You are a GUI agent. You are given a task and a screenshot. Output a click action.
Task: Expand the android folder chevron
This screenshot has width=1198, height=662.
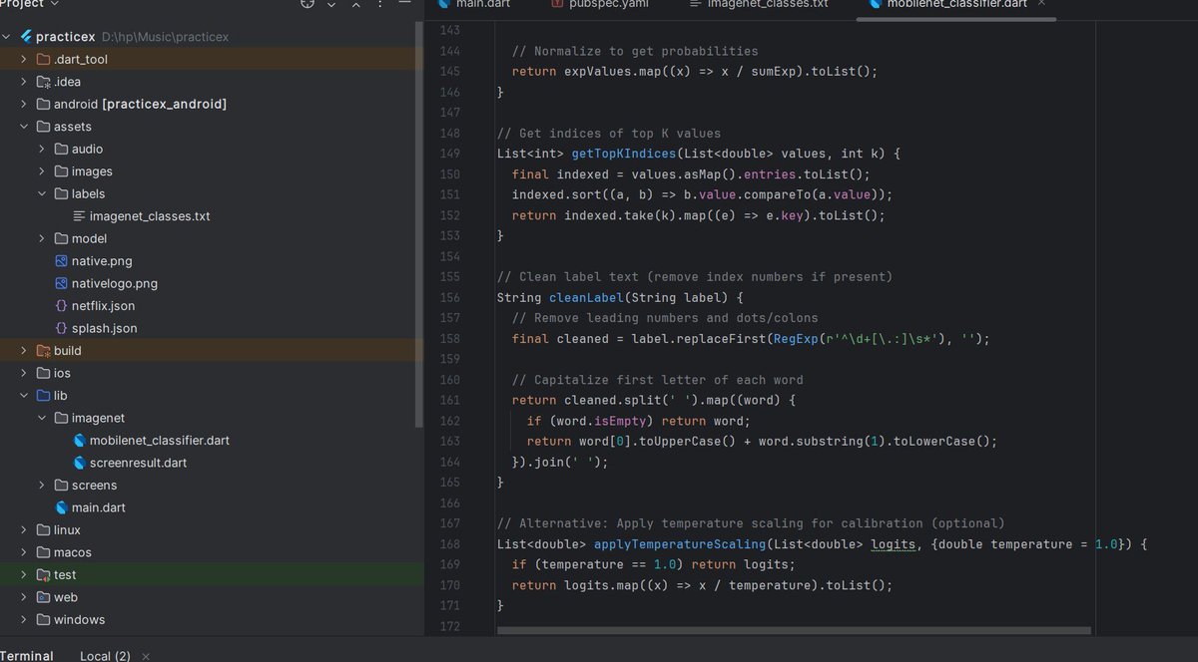tap(25, 104)
